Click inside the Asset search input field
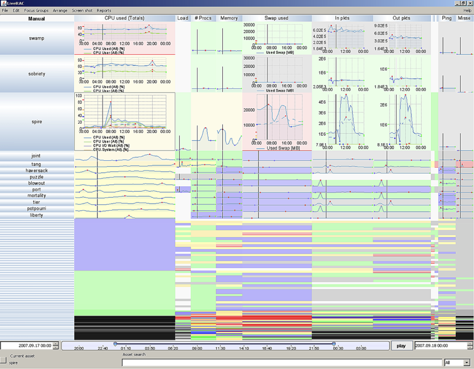Image resolution: width=474 pixels, height=369 pixels. point(281,362)
